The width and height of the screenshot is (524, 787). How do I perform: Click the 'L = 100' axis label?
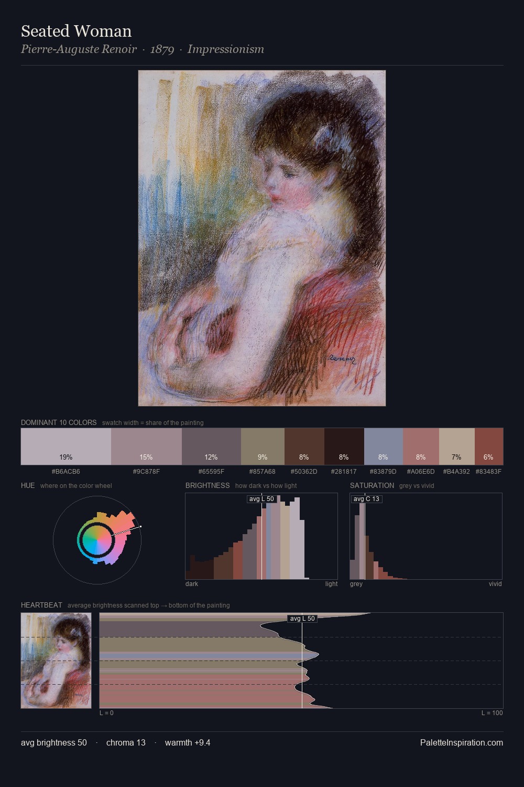click(x=492, y=713)
